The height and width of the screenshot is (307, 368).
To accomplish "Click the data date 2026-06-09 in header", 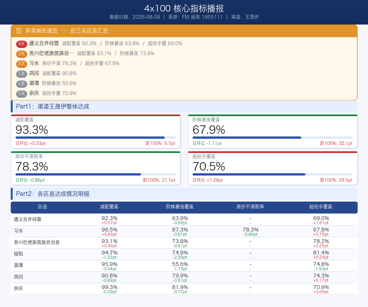I will (x=146, y=17).
